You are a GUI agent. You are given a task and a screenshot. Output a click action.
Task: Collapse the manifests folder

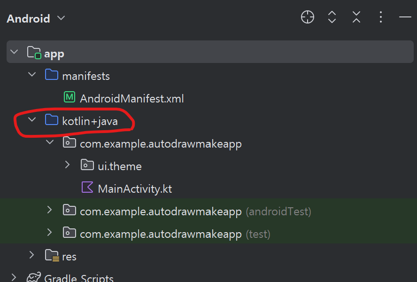32,74
